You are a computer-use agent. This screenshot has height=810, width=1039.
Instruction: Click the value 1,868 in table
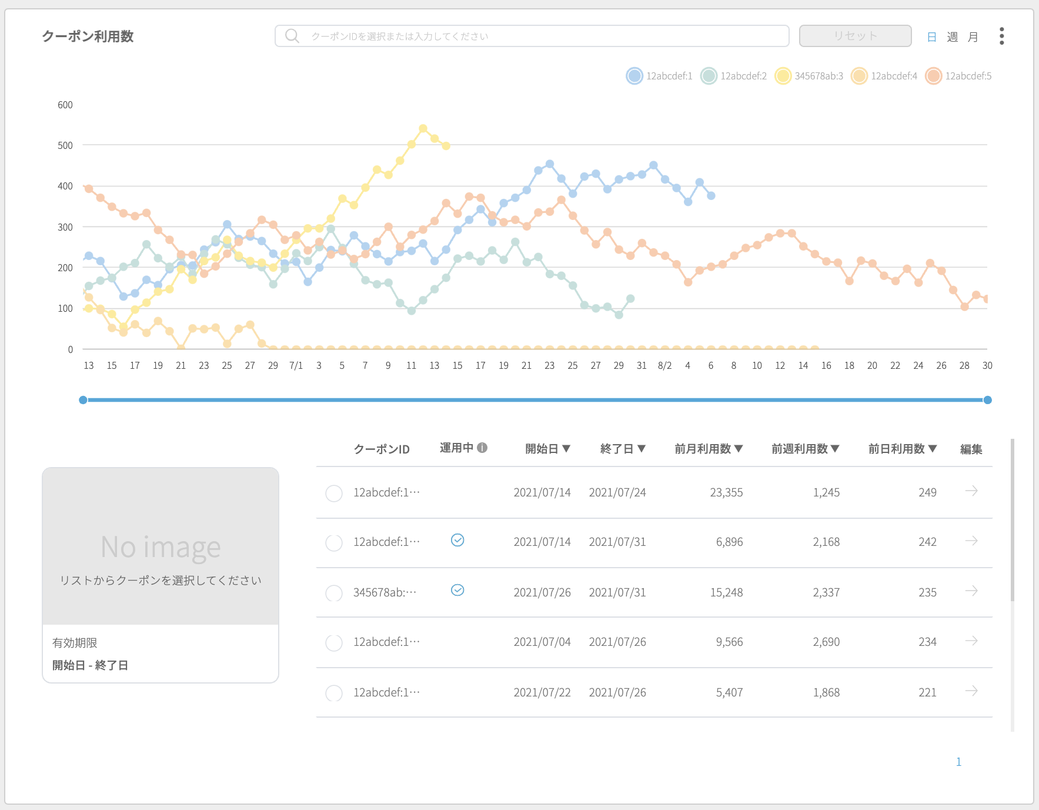tap(826, 692)
